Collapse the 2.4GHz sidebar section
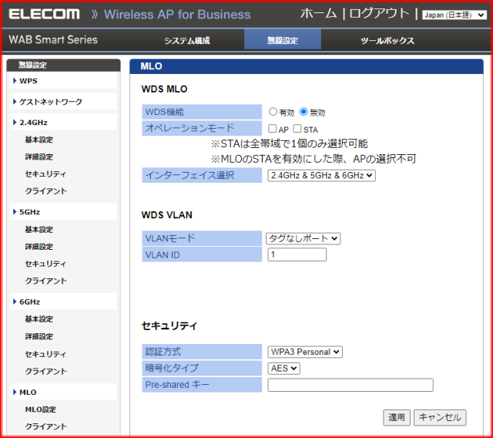 pos(15,123)
